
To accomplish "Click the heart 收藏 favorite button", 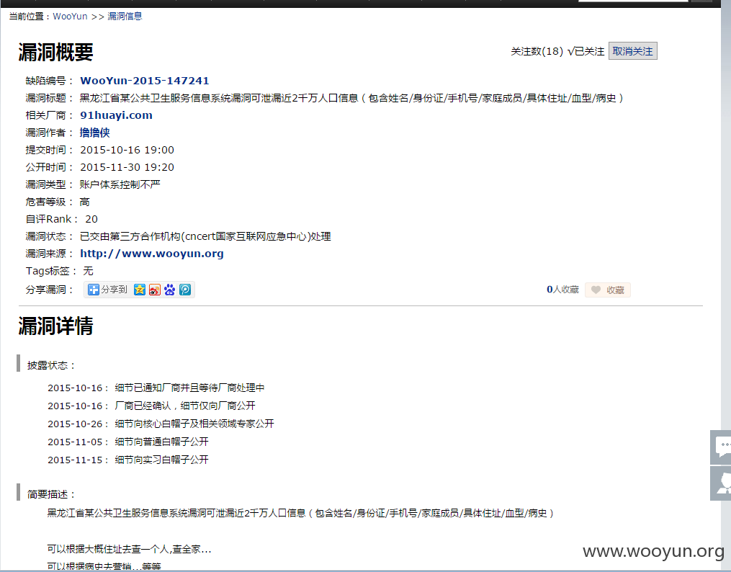I will pos(607,290).
